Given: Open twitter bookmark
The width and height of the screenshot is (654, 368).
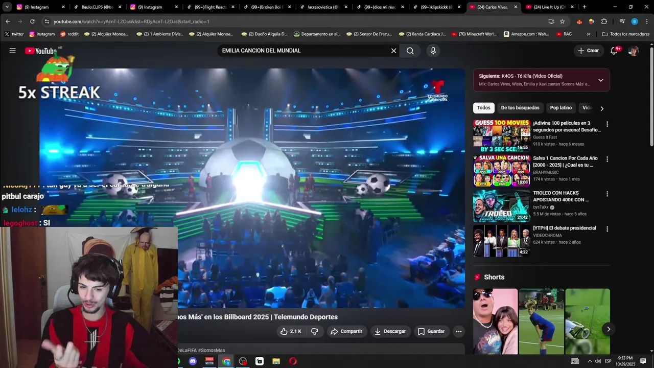Looking at the screenshot, I should pos(14,34).
